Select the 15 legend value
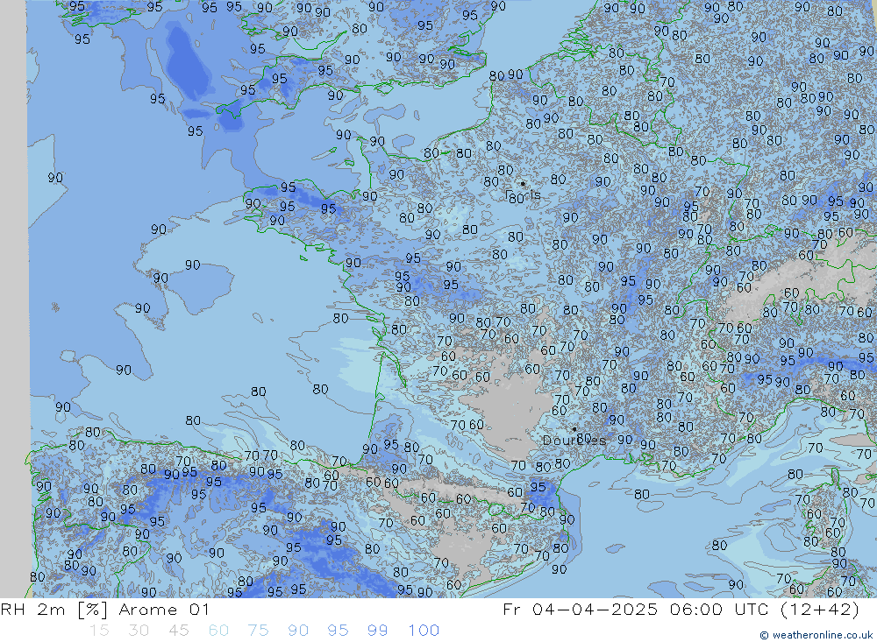Image resolution: width=877 pixels, height=642 pixels. pyautogui.click(x=99, y=631)
